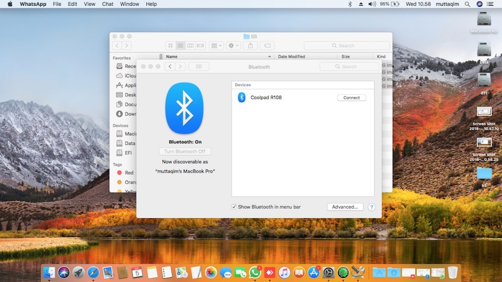The height and width of the screenshot is (282, 502).
Task: Select the Orange tag in Finder sidebar
Action: 127,182
